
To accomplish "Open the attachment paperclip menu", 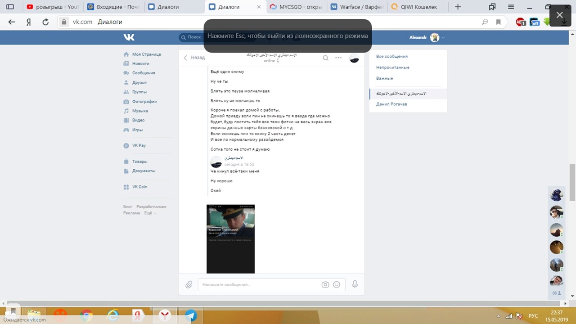I will click(x=189, y=284).
